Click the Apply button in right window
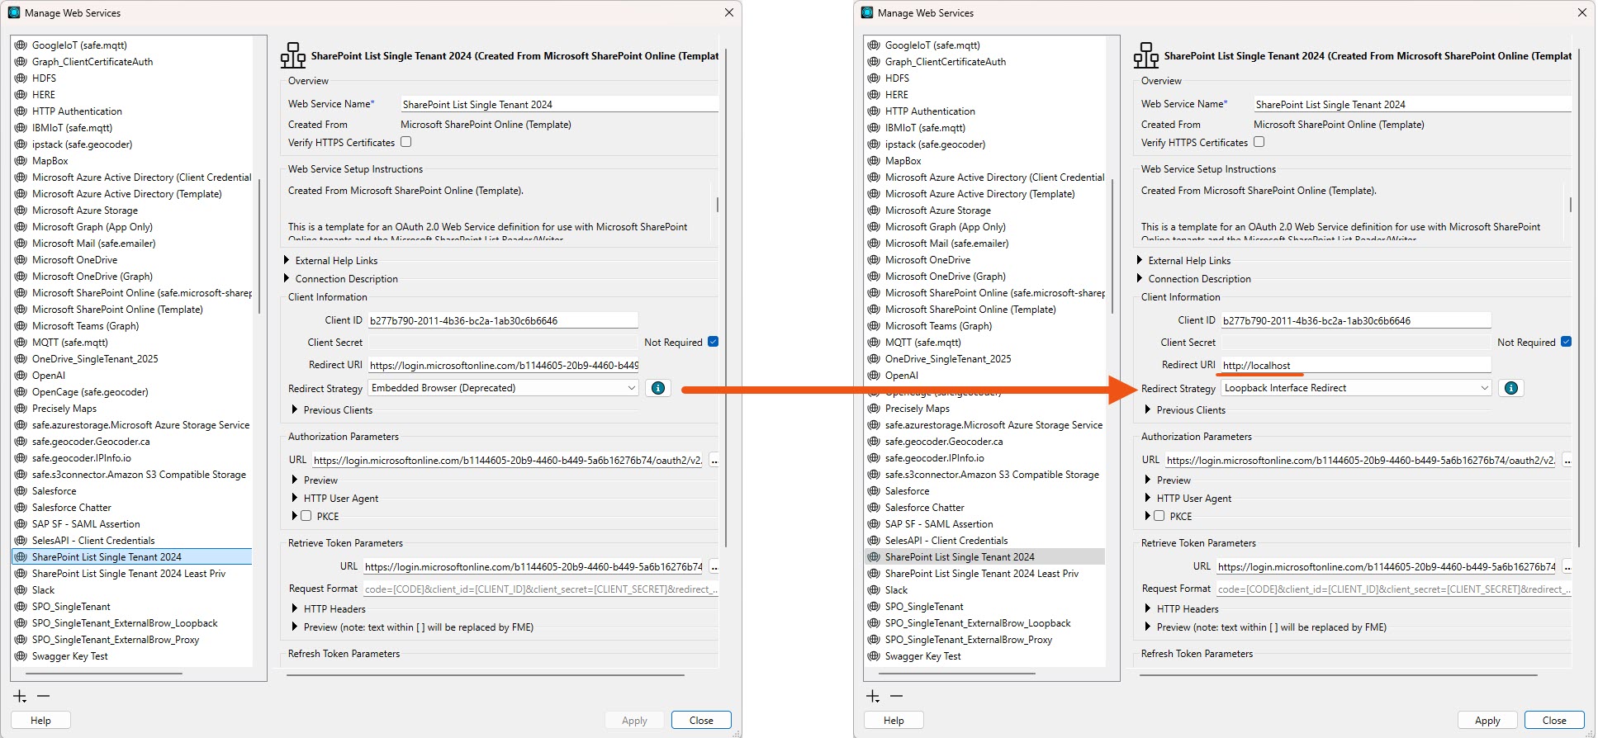Viewport: 1598px width, 738px height. pos(1487,721)
